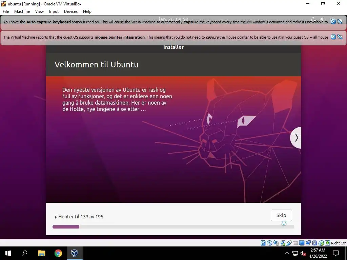Open the clock showing 2:57 AM
This screenshot has height=260, width=347.
(318, 253)
